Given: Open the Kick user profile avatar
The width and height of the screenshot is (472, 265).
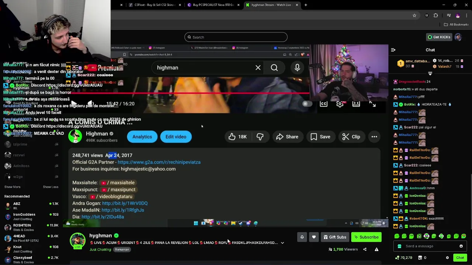Looking at the screenshot, I should (458, 37).
